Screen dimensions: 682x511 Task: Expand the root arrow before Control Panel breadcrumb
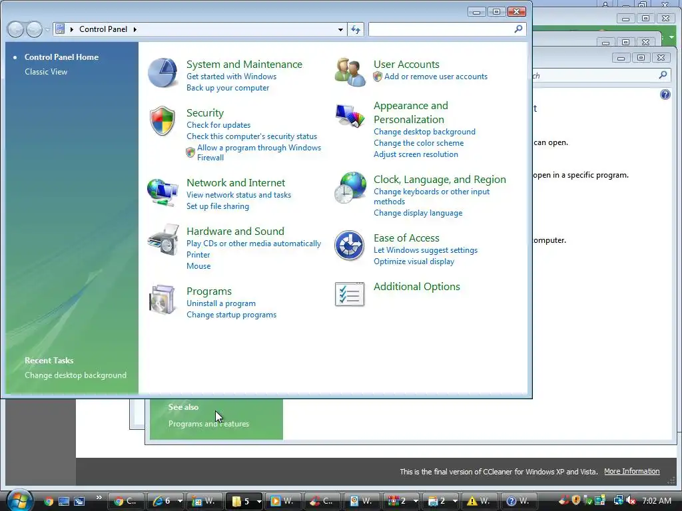click(72, 29)
